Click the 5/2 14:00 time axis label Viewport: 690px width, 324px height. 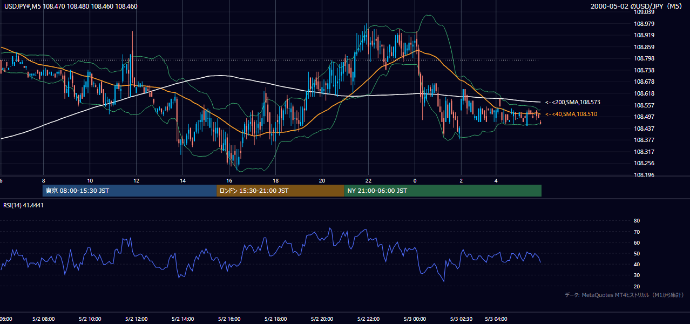pyautogui.click(x=183, y=319)
